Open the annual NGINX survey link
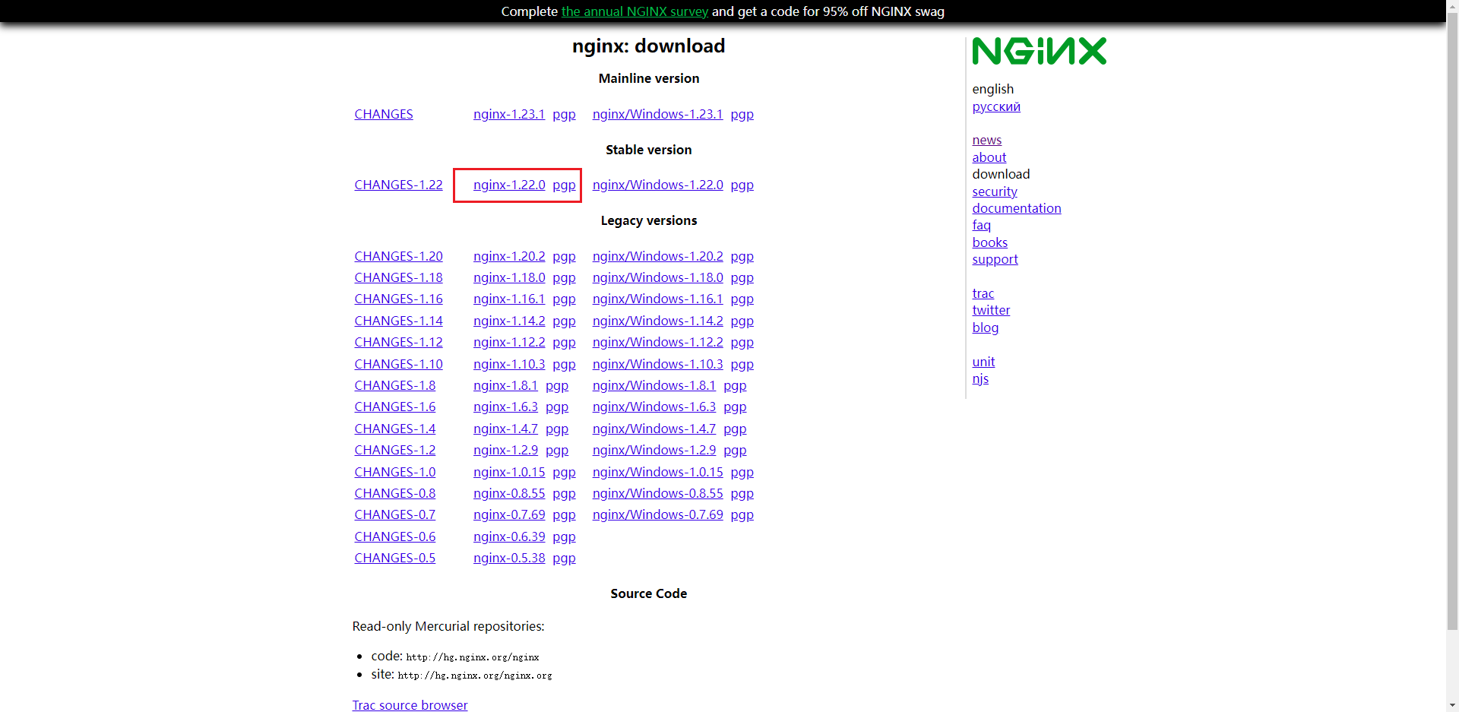 pos(635,11)
